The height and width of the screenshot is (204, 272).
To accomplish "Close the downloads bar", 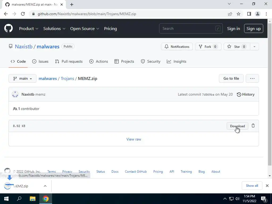I will (267, 186).
